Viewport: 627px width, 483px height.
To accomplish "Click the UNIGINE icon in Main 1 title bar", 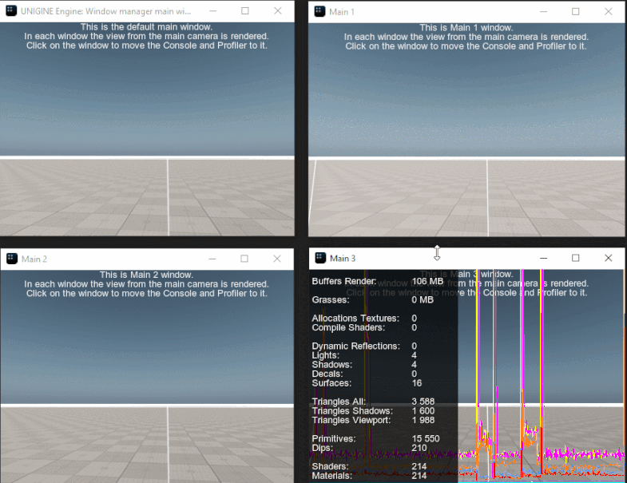I will pyautogui.click(x=319, y=12).
